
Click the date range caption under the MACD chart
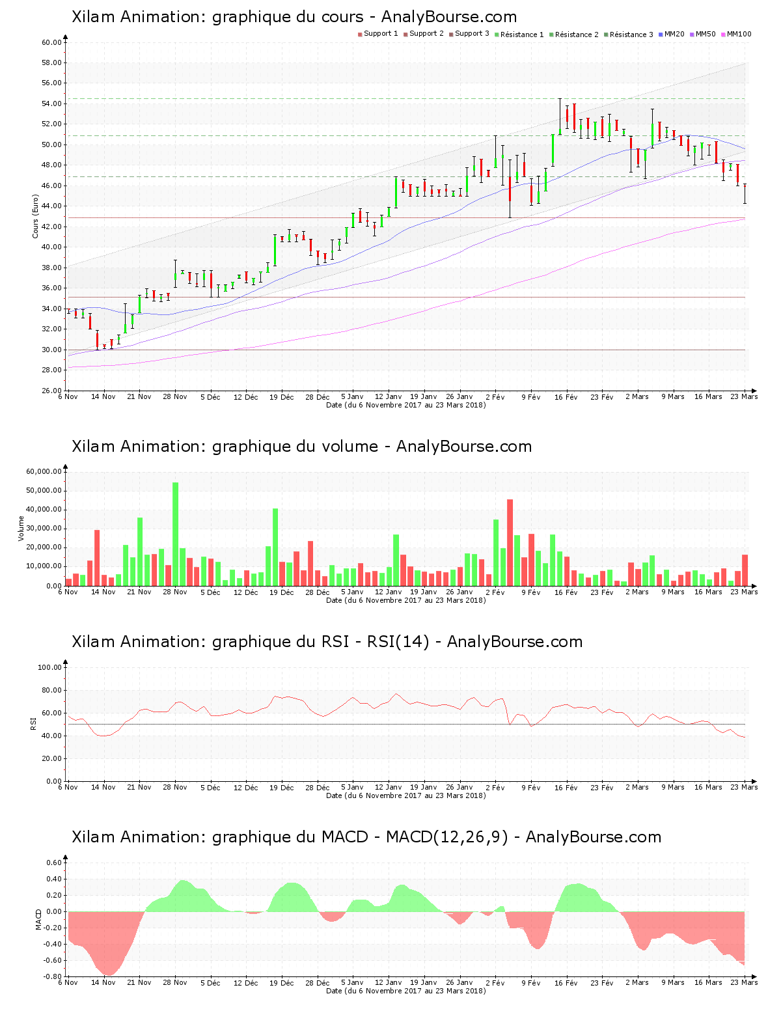coord(405,991)
